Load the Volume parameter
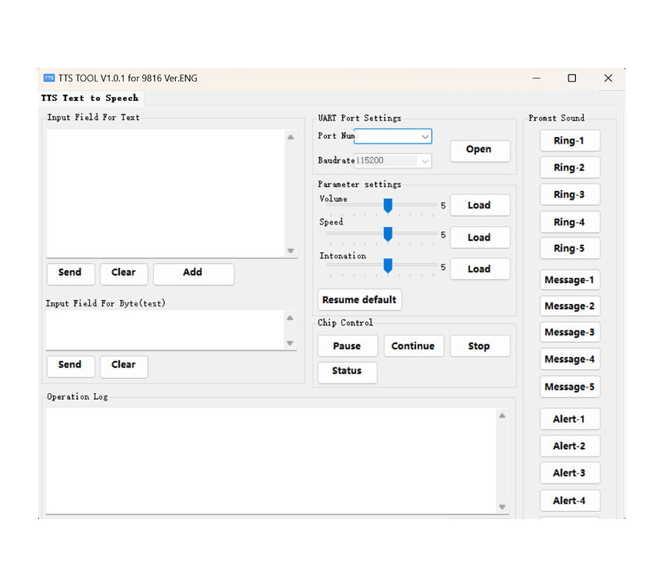 click(x=479, y=206)
